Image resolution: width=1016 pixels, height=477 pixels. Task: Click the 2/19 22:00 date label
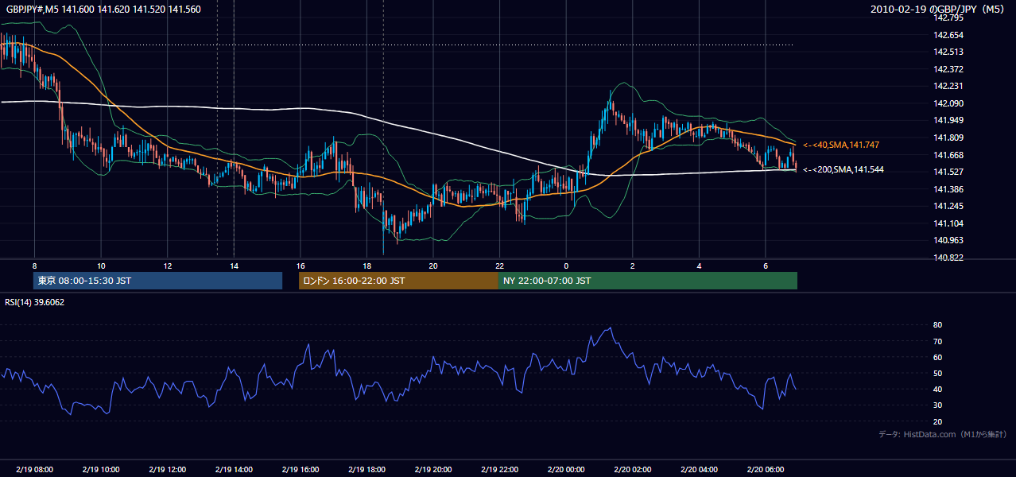[x=499, y=470]
